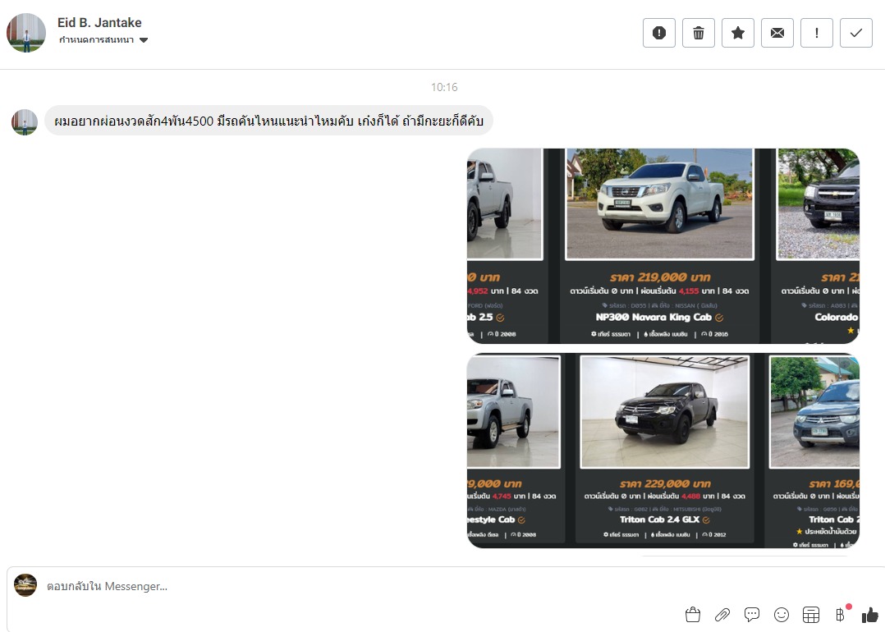Image resolution: width=885 pixels, height=632 pixels.
Task: Attach a file with the paperclip icon
Action: tap(722, 614)
